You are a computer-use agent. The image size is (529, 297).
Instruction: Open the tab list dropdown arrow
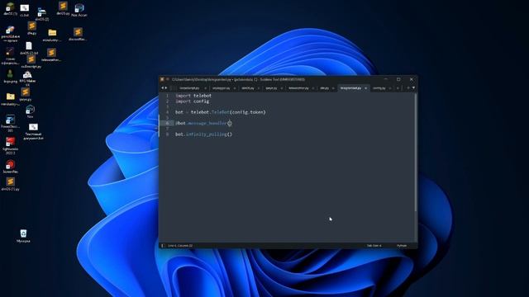pos(413,88)
